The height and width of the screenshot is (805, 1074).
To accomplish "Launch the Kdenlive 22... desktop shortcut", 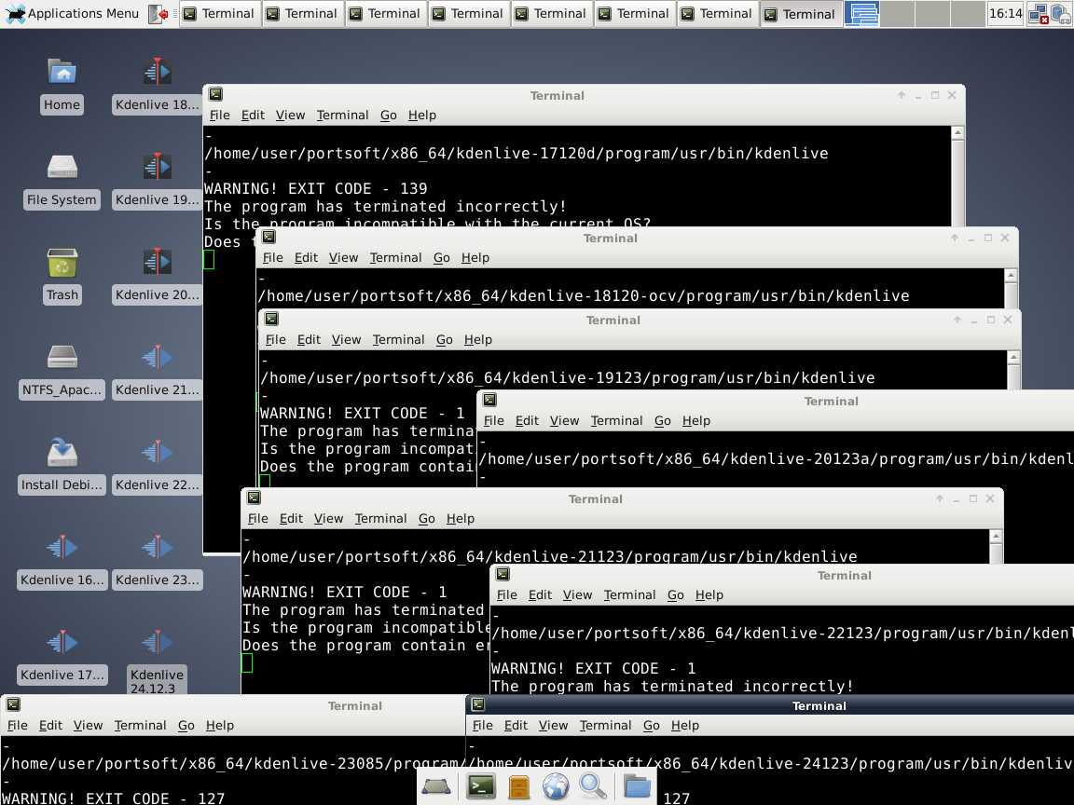I will coord(157,466).
